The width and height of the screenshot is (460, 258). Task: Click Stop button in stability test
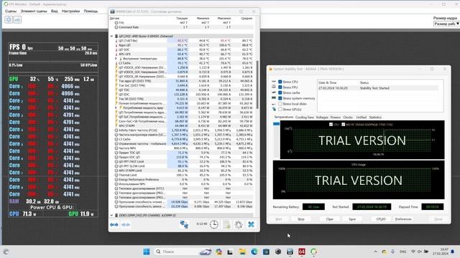coord(301,219)
